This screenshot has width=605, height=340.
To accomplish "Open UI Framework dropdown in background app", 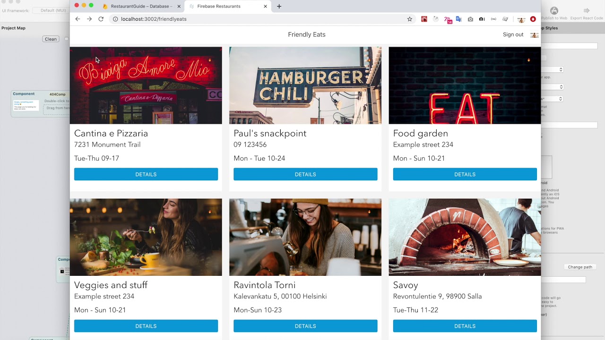I will click(52, 10).
